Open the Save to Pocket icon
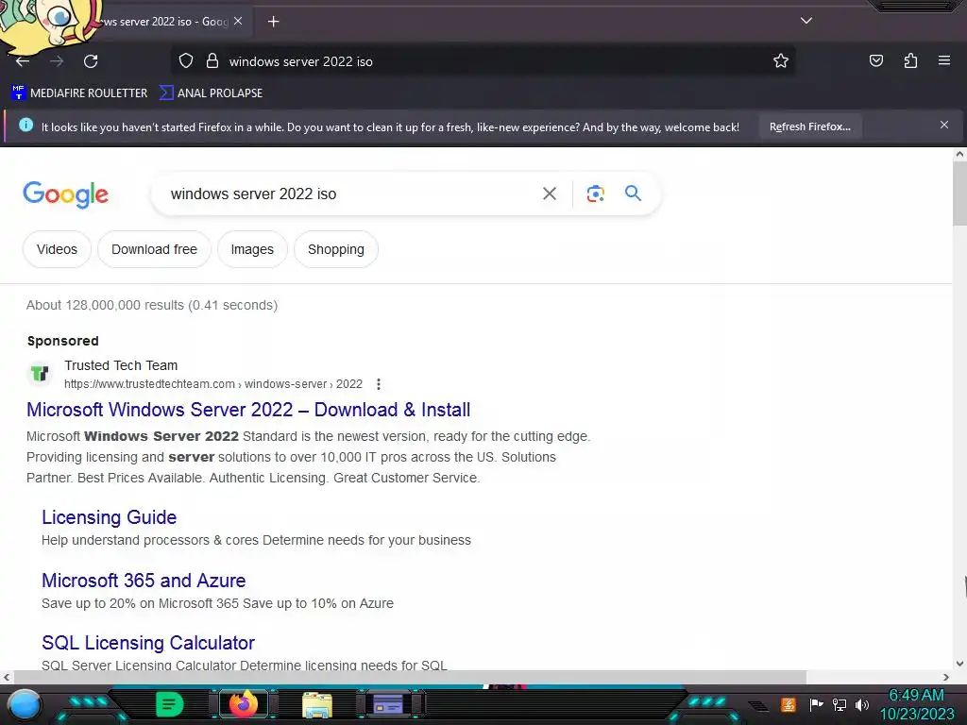 (x=875, y=60)
